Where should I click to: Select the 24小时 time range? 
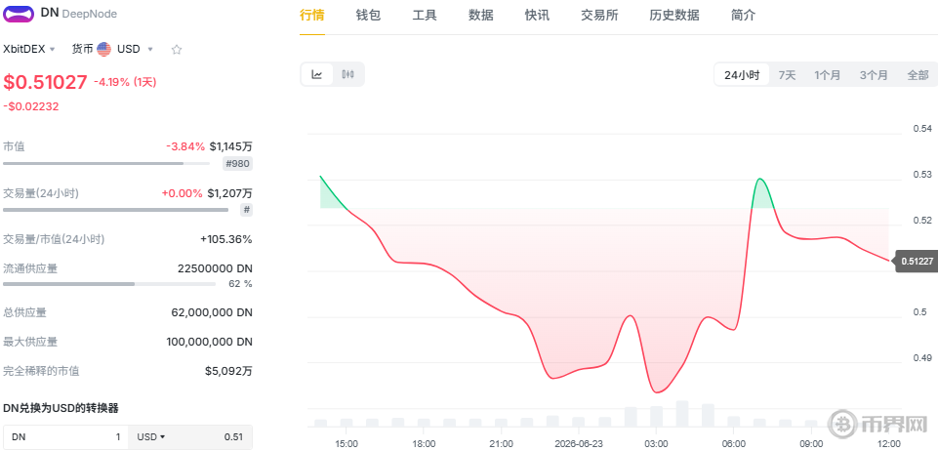click(x=742, y=75)
